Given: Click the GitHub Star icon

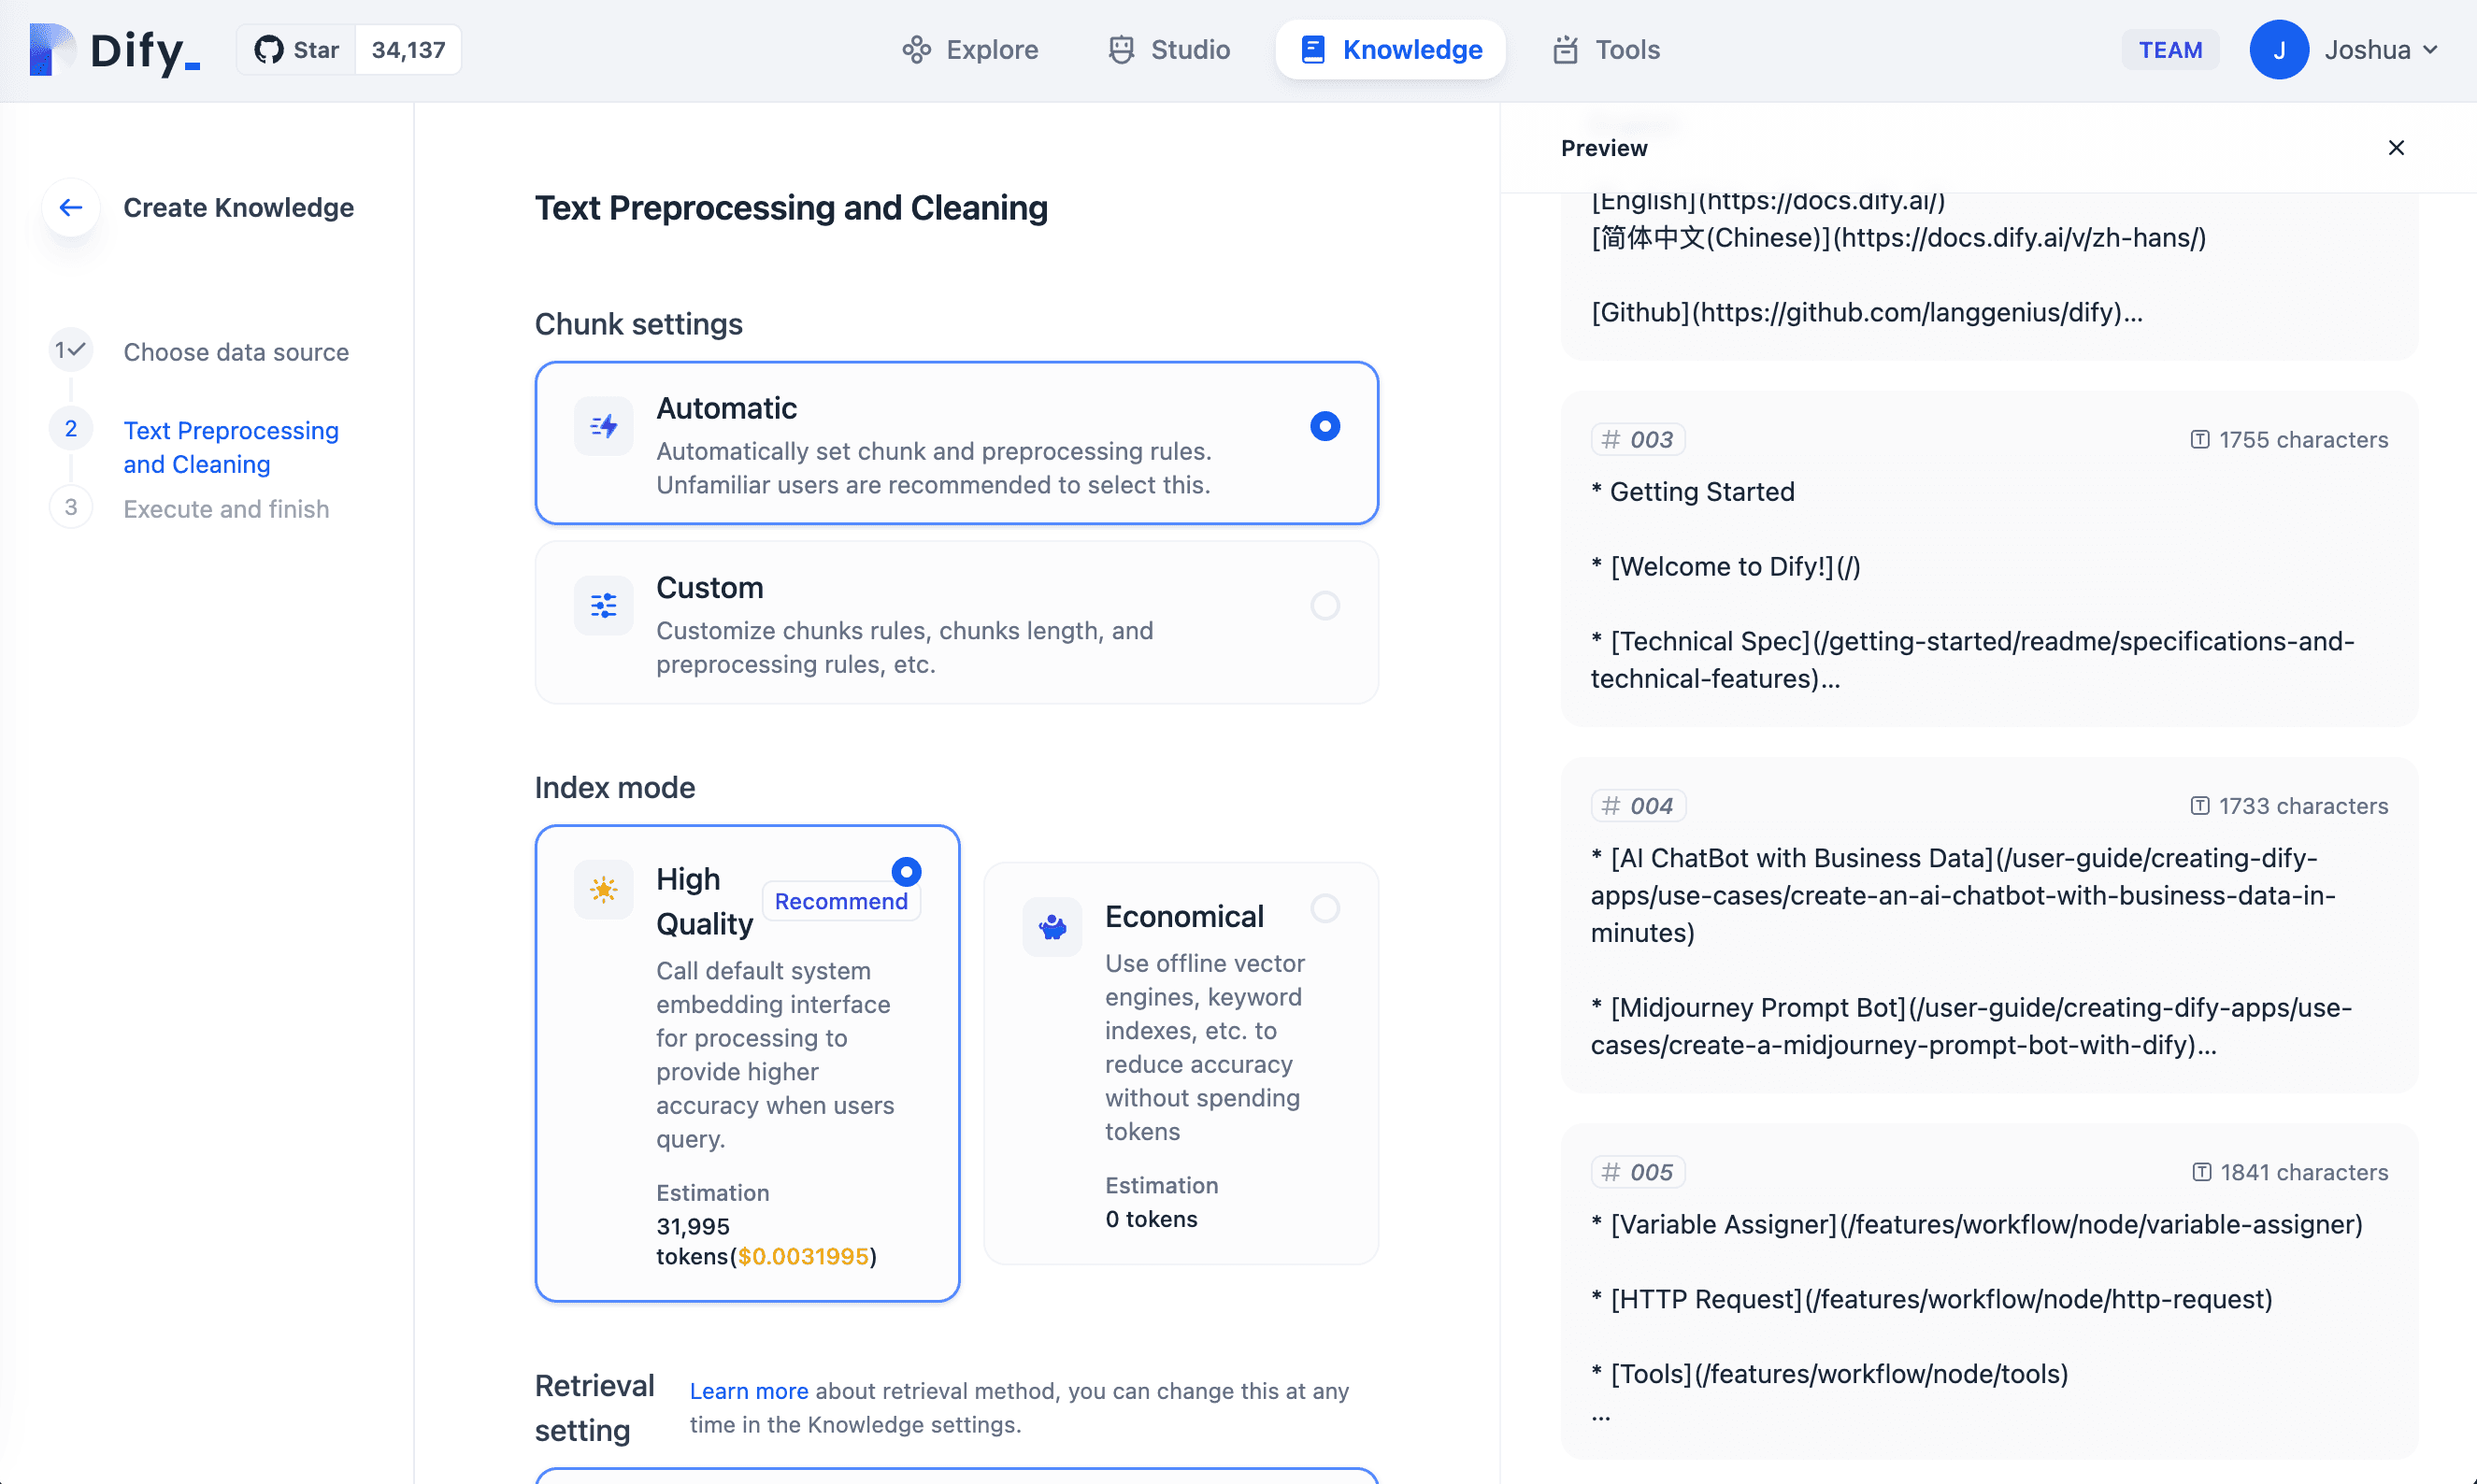Looking at the screenshot, I should pos(269,50).
